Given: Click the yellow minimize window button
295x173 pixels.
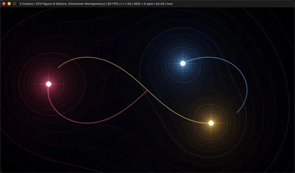Looking at the screenshot, I should coord(9,4).
